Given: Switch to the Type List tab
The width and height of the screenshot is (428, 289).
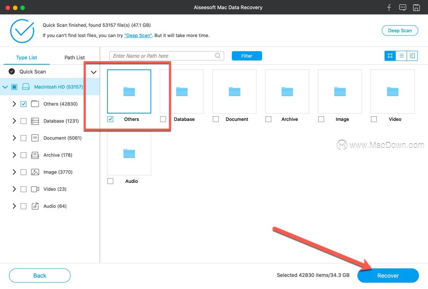Looking at the screenshot, I should (x=26, y=57).
